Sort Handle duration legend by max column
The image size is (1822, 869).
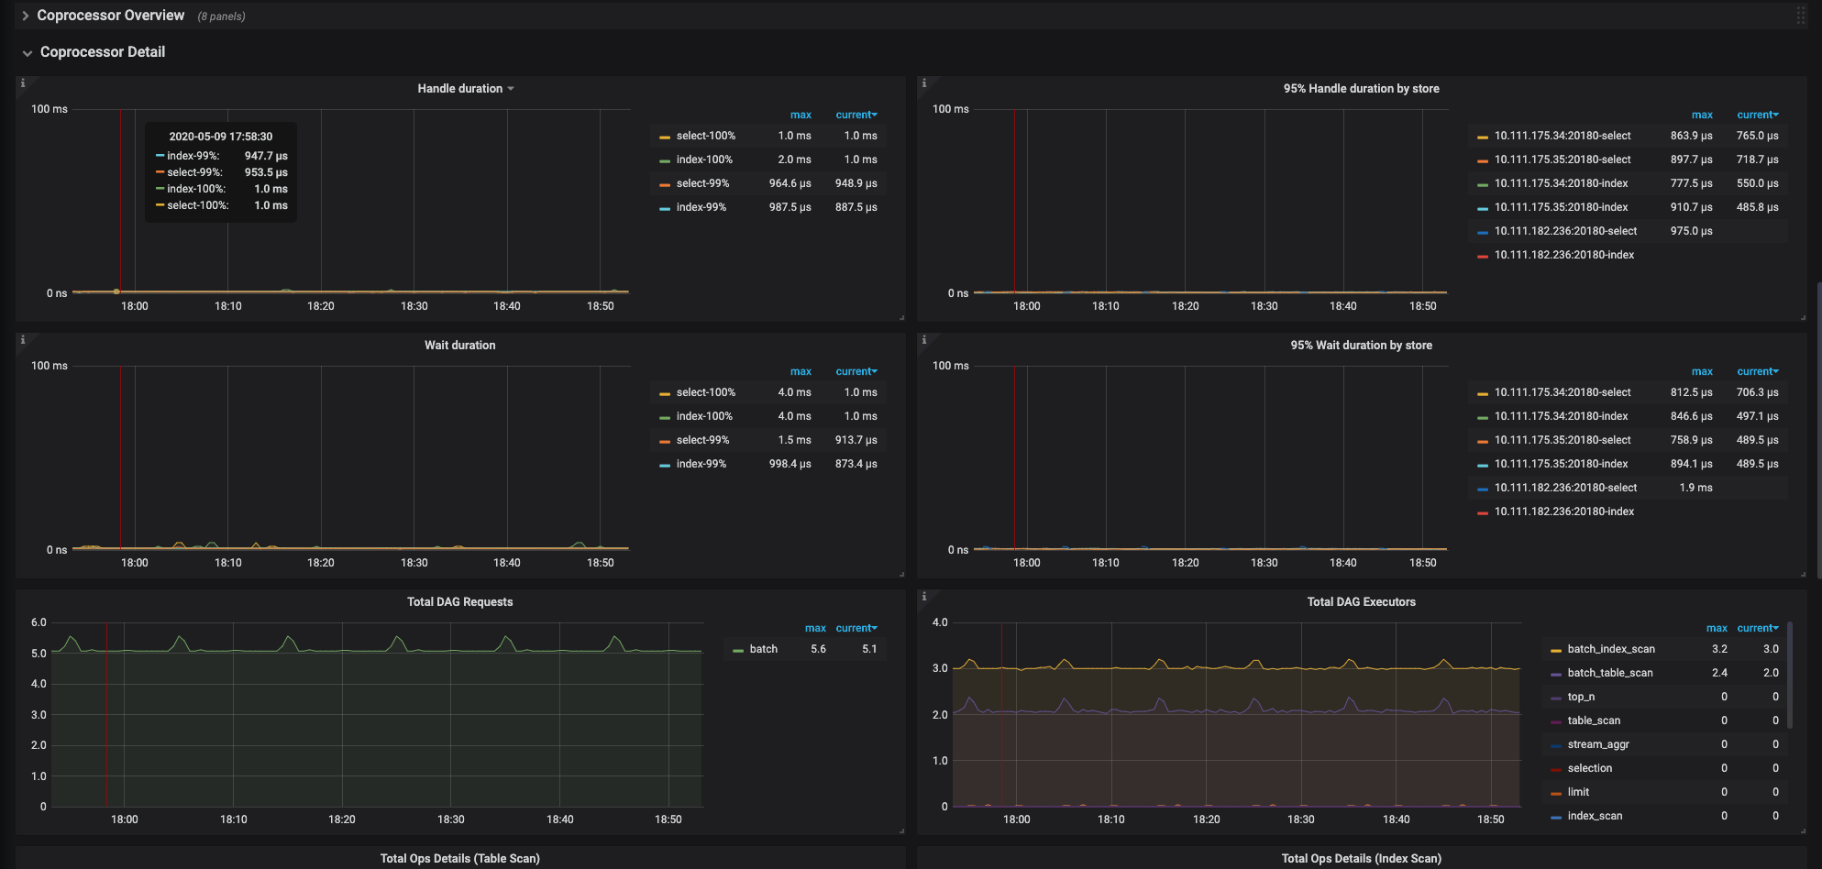[x=800, y=115]
